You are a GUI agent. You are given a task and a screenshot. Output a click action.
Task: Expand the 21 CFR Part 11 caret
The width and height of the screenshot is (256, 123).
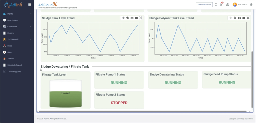pos(31,39)
